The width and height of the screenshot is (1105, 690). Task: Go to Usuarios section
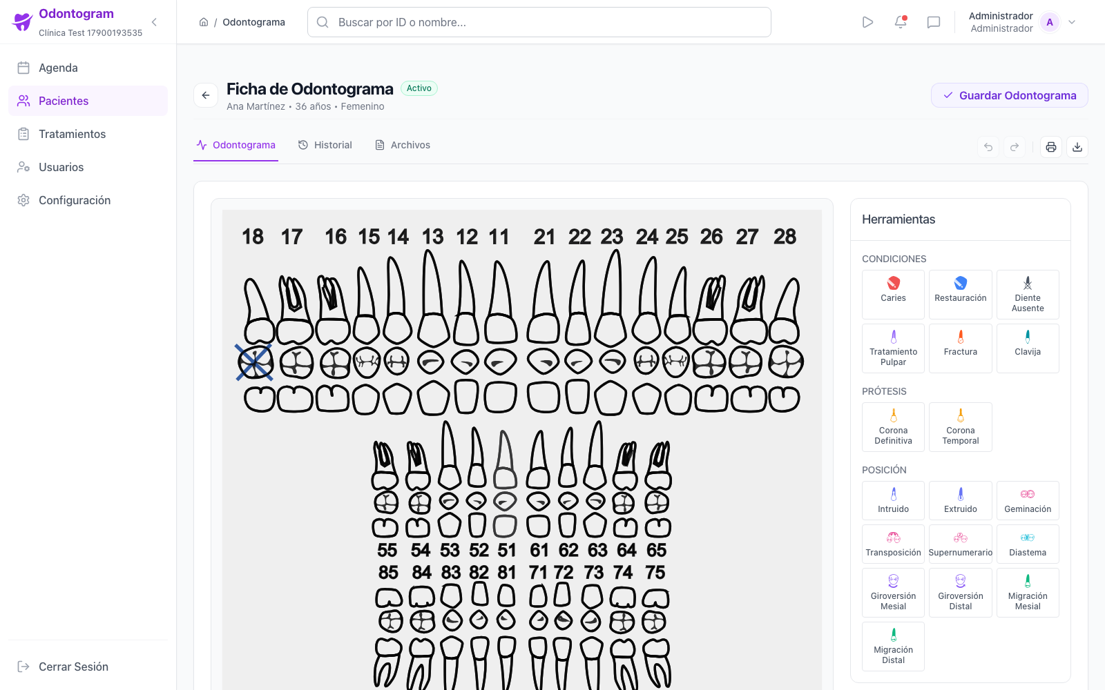88,167
